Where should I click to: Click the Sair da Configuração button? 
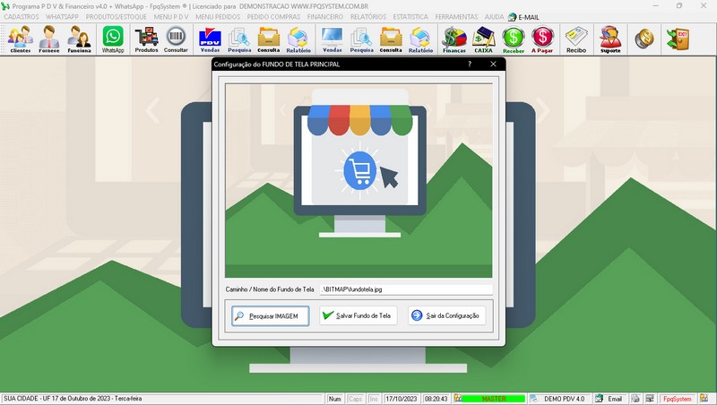coord(446,315)
